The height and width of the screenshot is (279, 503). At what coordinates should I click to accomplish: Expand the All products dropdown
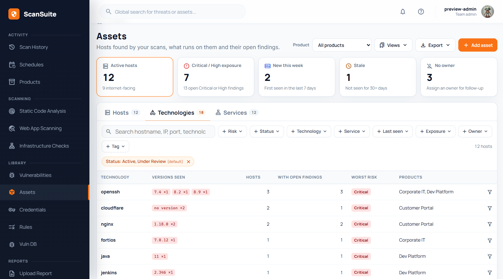[x=342, y=45]
